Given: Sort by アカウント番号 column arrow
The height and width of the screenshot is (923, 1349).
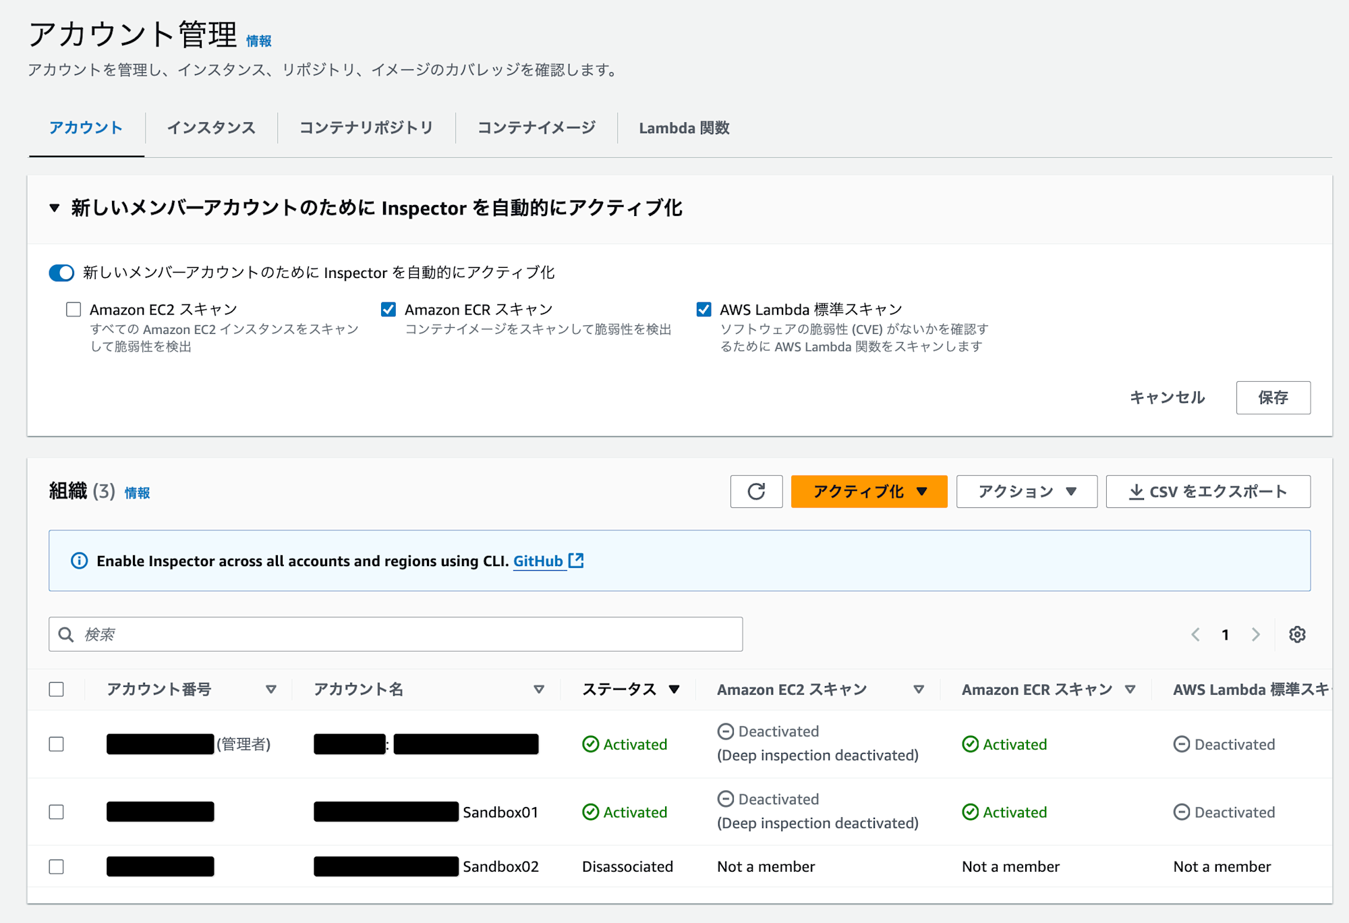Looking at the screenshot, I should (271, 689).
